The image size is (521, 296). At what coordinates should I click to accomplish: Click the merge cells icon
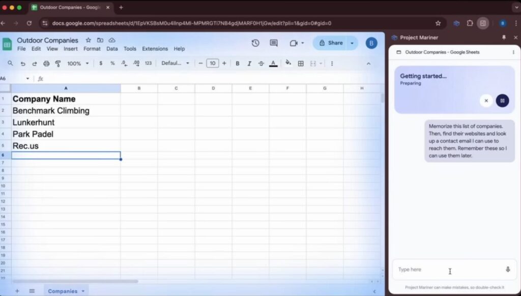[x=313, y=63]
